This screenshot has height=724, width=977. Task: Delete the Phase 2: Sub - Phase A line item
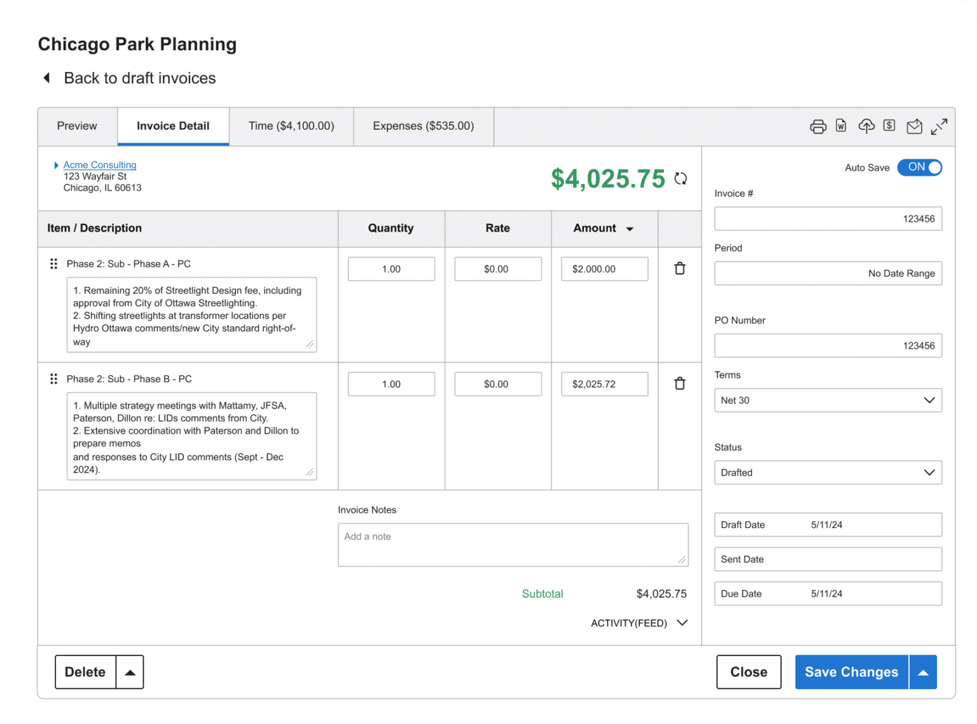pyautogui.click(x=679, y=268)
